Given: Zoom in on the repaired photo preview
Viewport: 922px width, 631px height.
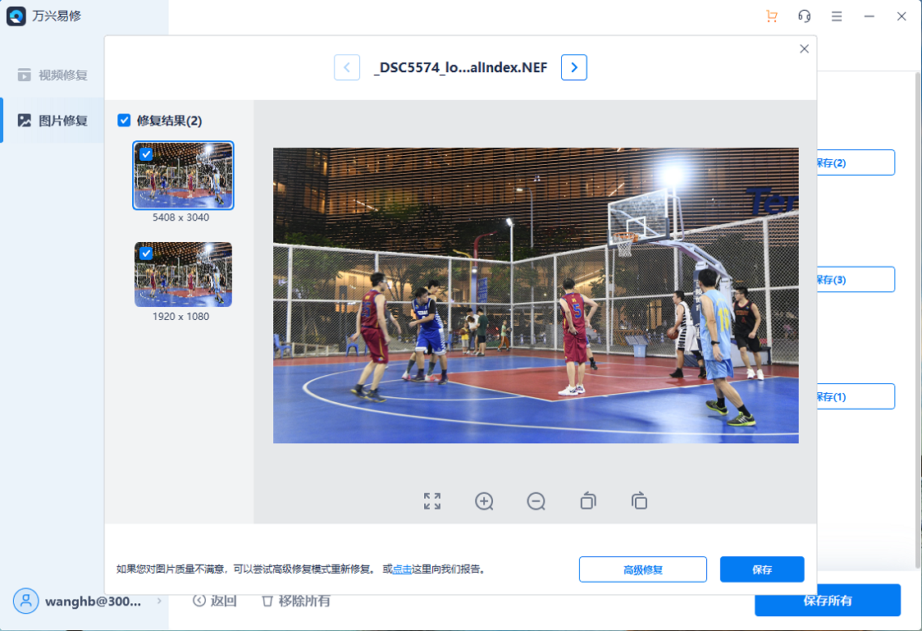Looking at the screenshot, I should point(484,501).
